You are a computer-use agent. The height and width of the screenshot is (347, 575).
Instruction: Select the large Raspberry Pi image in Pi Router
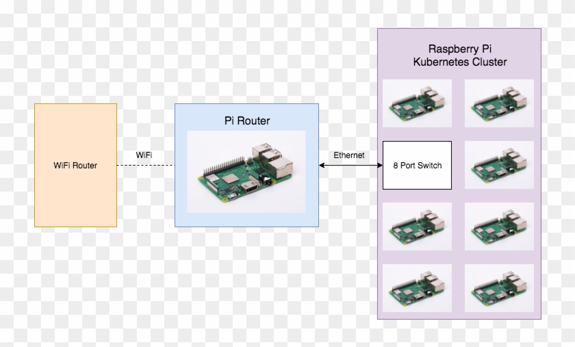246,172
